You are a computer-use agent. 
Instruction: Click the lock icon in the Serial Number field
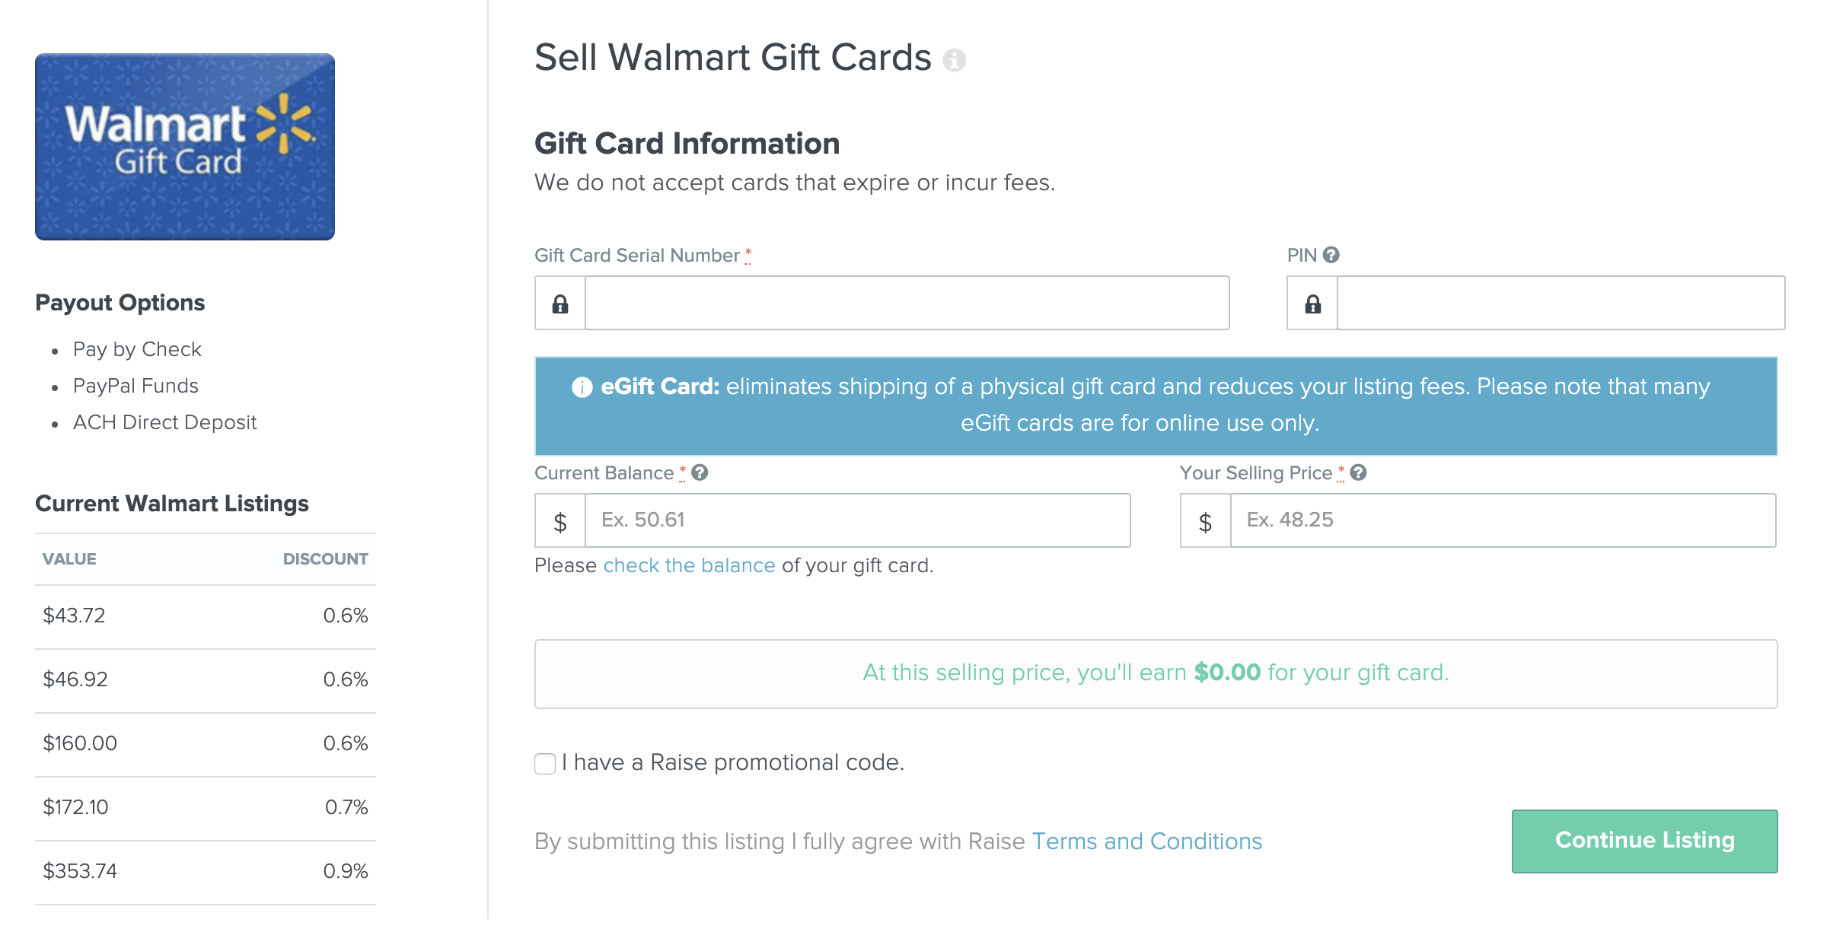tap(560, 304)
